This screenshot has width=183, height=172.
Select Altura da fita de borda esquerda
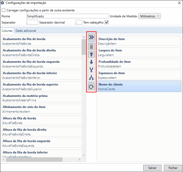point(42,143)
